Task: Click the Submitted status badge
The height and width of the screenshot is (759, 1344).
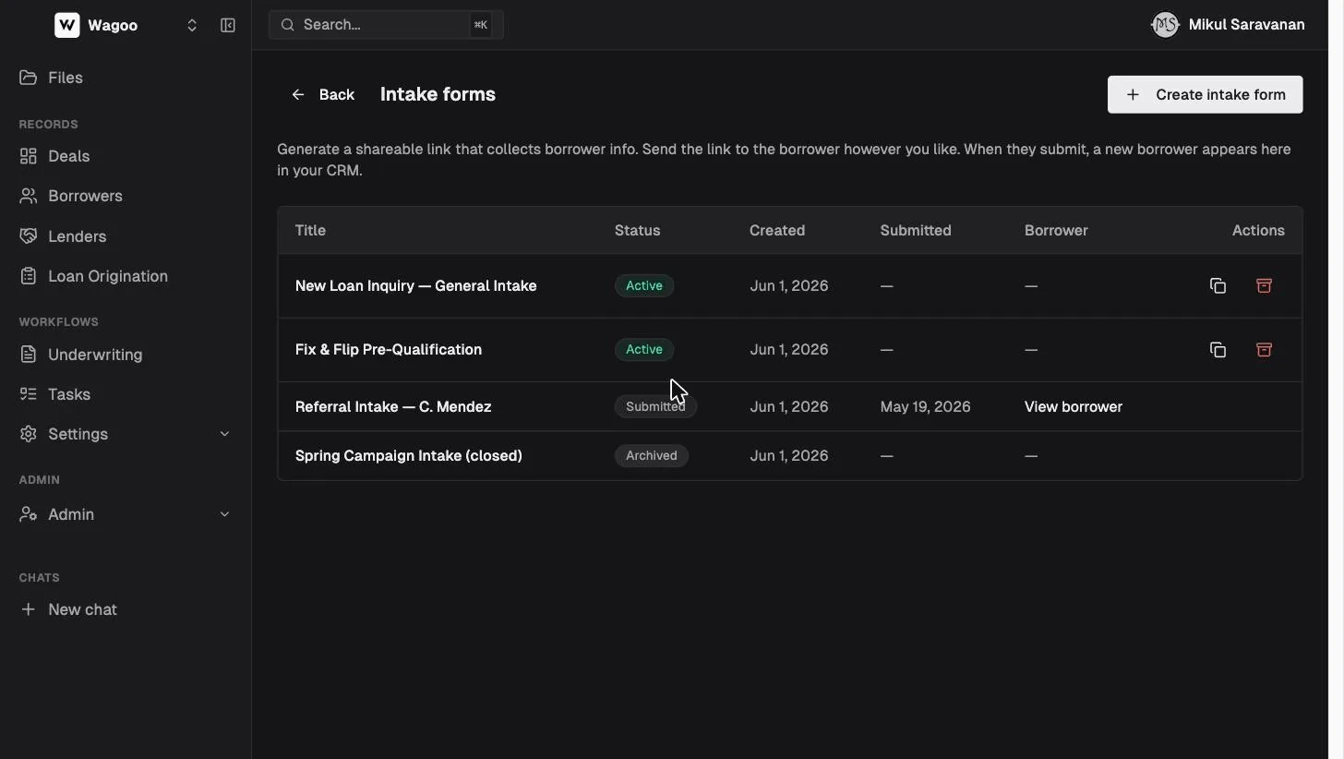Action: [x=655, y=406]
